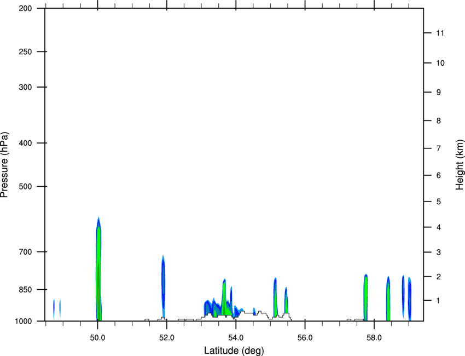The image size is (465, 356).
Task: Pick the 10 km height label
Action: click(x=440, y=63)
